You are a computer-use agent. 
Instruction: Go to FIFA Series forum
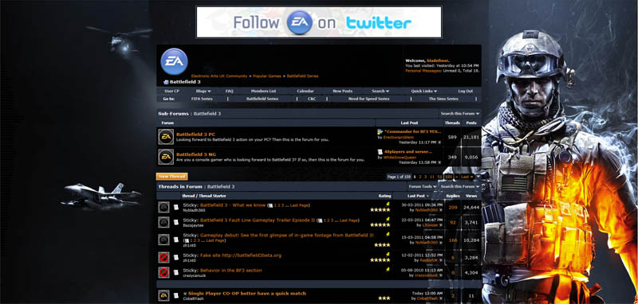[x=202, y=99]
